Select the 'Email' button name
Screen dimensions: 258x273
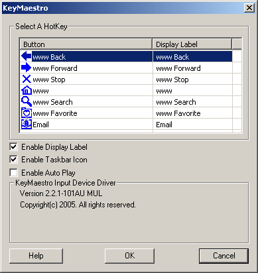[40, 125]
